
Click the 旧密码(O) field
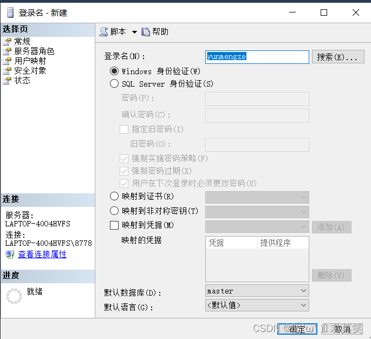point(257,145)
